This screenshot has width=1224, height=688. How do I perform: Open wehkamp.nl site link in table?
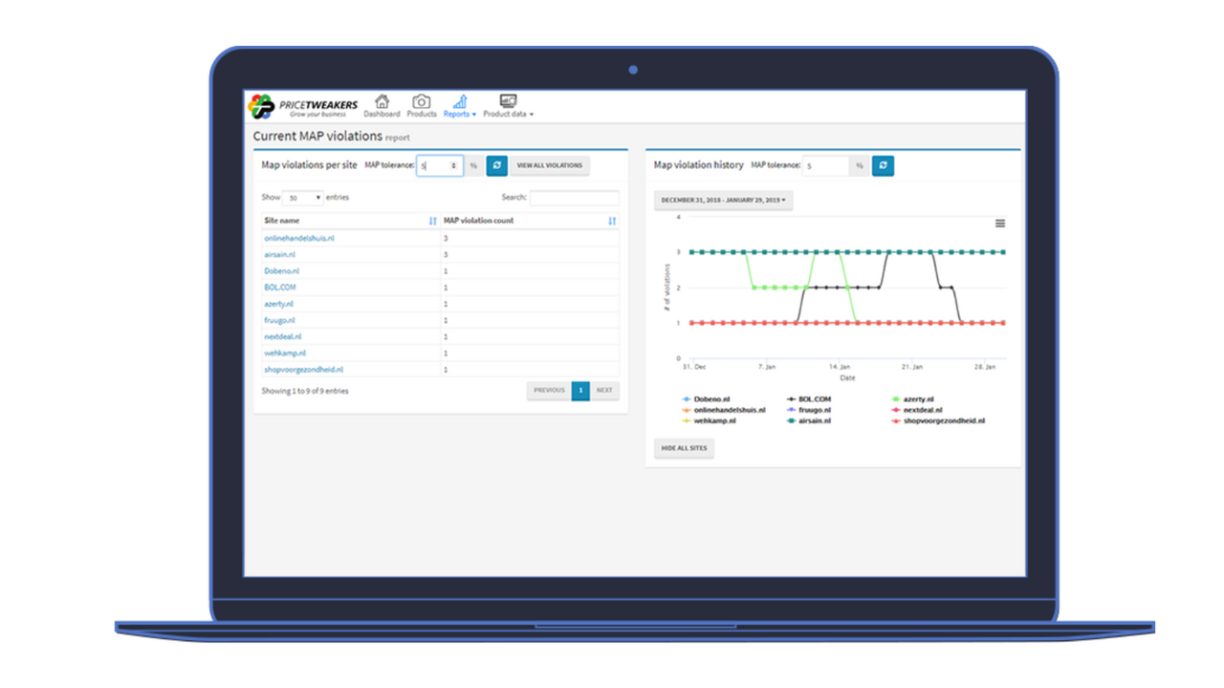(285, 353)
